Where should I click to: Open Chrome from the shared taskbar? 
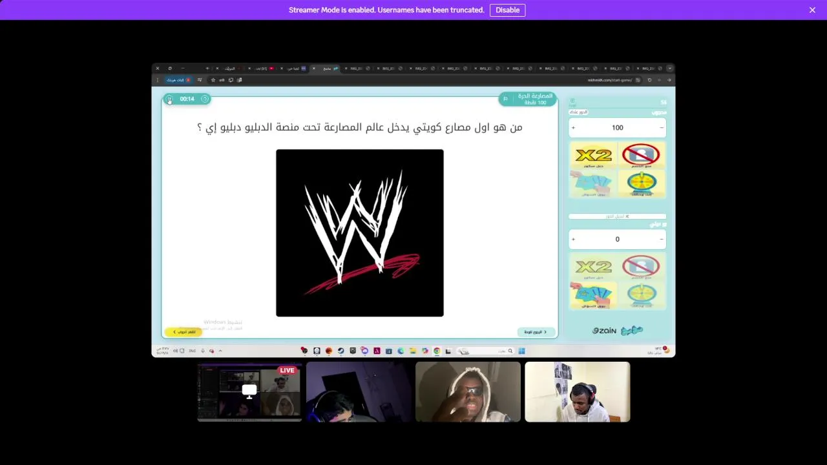[x=437, y=351]
